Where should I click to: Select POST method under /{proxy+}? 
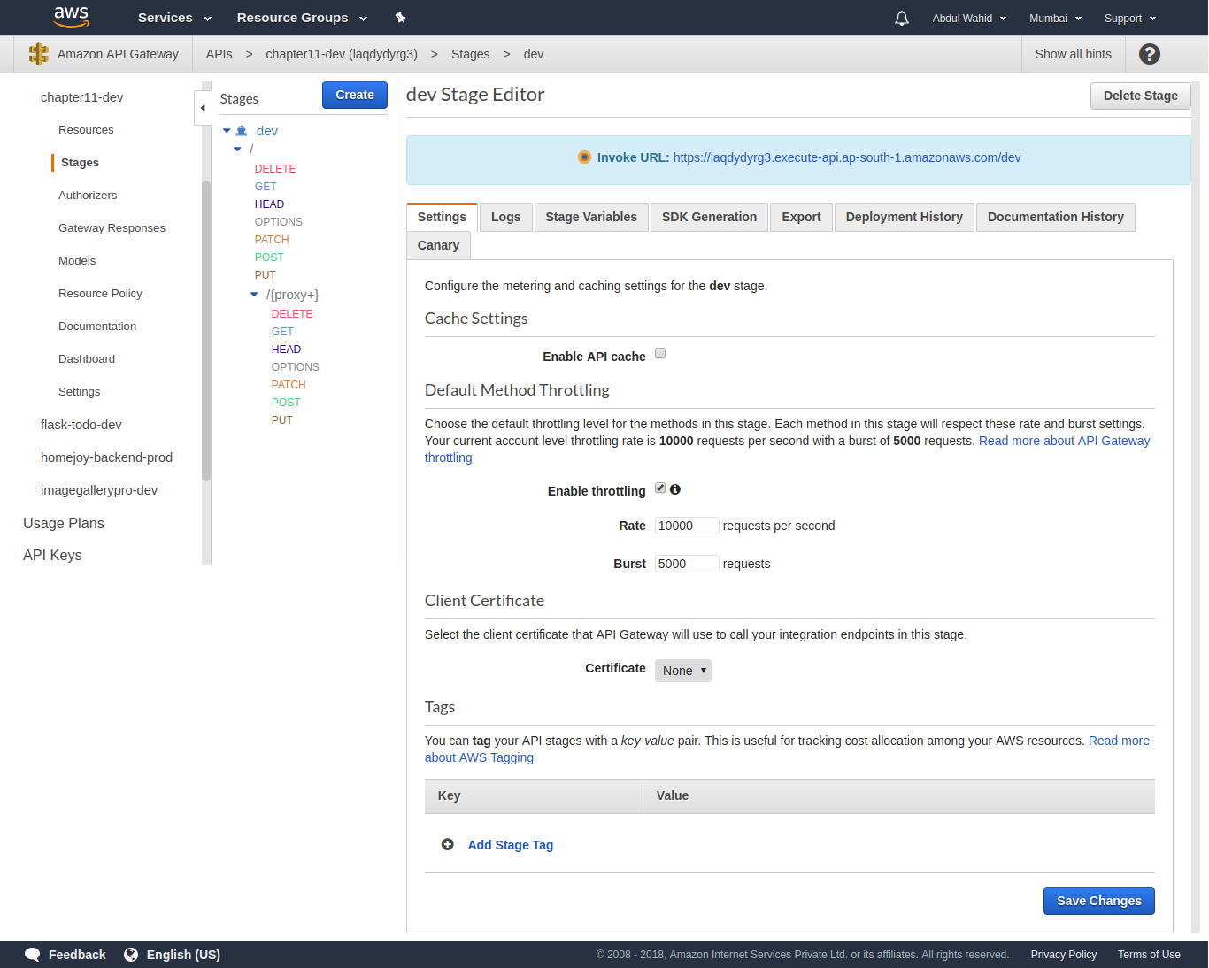[x=286, y=403]
